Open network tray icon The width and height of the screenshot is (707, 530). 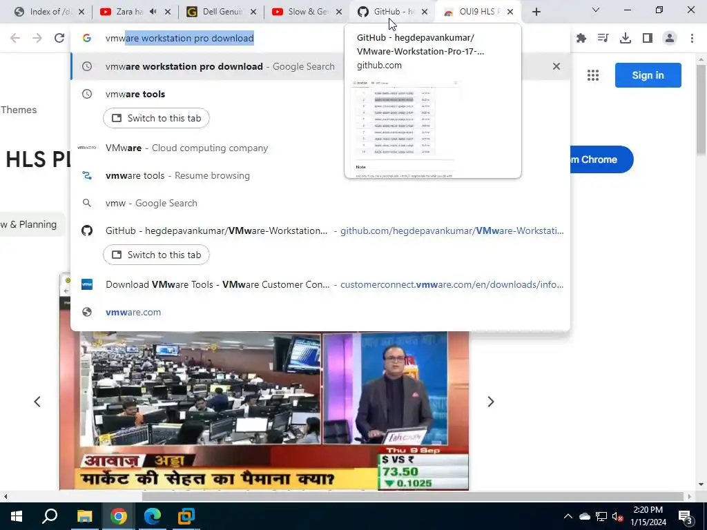point(601,516)
